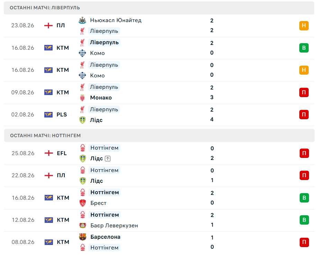This screenshot has height=255, width=318.
Task: Select the EFL competition label on 25.08.26
Action: (x=62, y=153)
